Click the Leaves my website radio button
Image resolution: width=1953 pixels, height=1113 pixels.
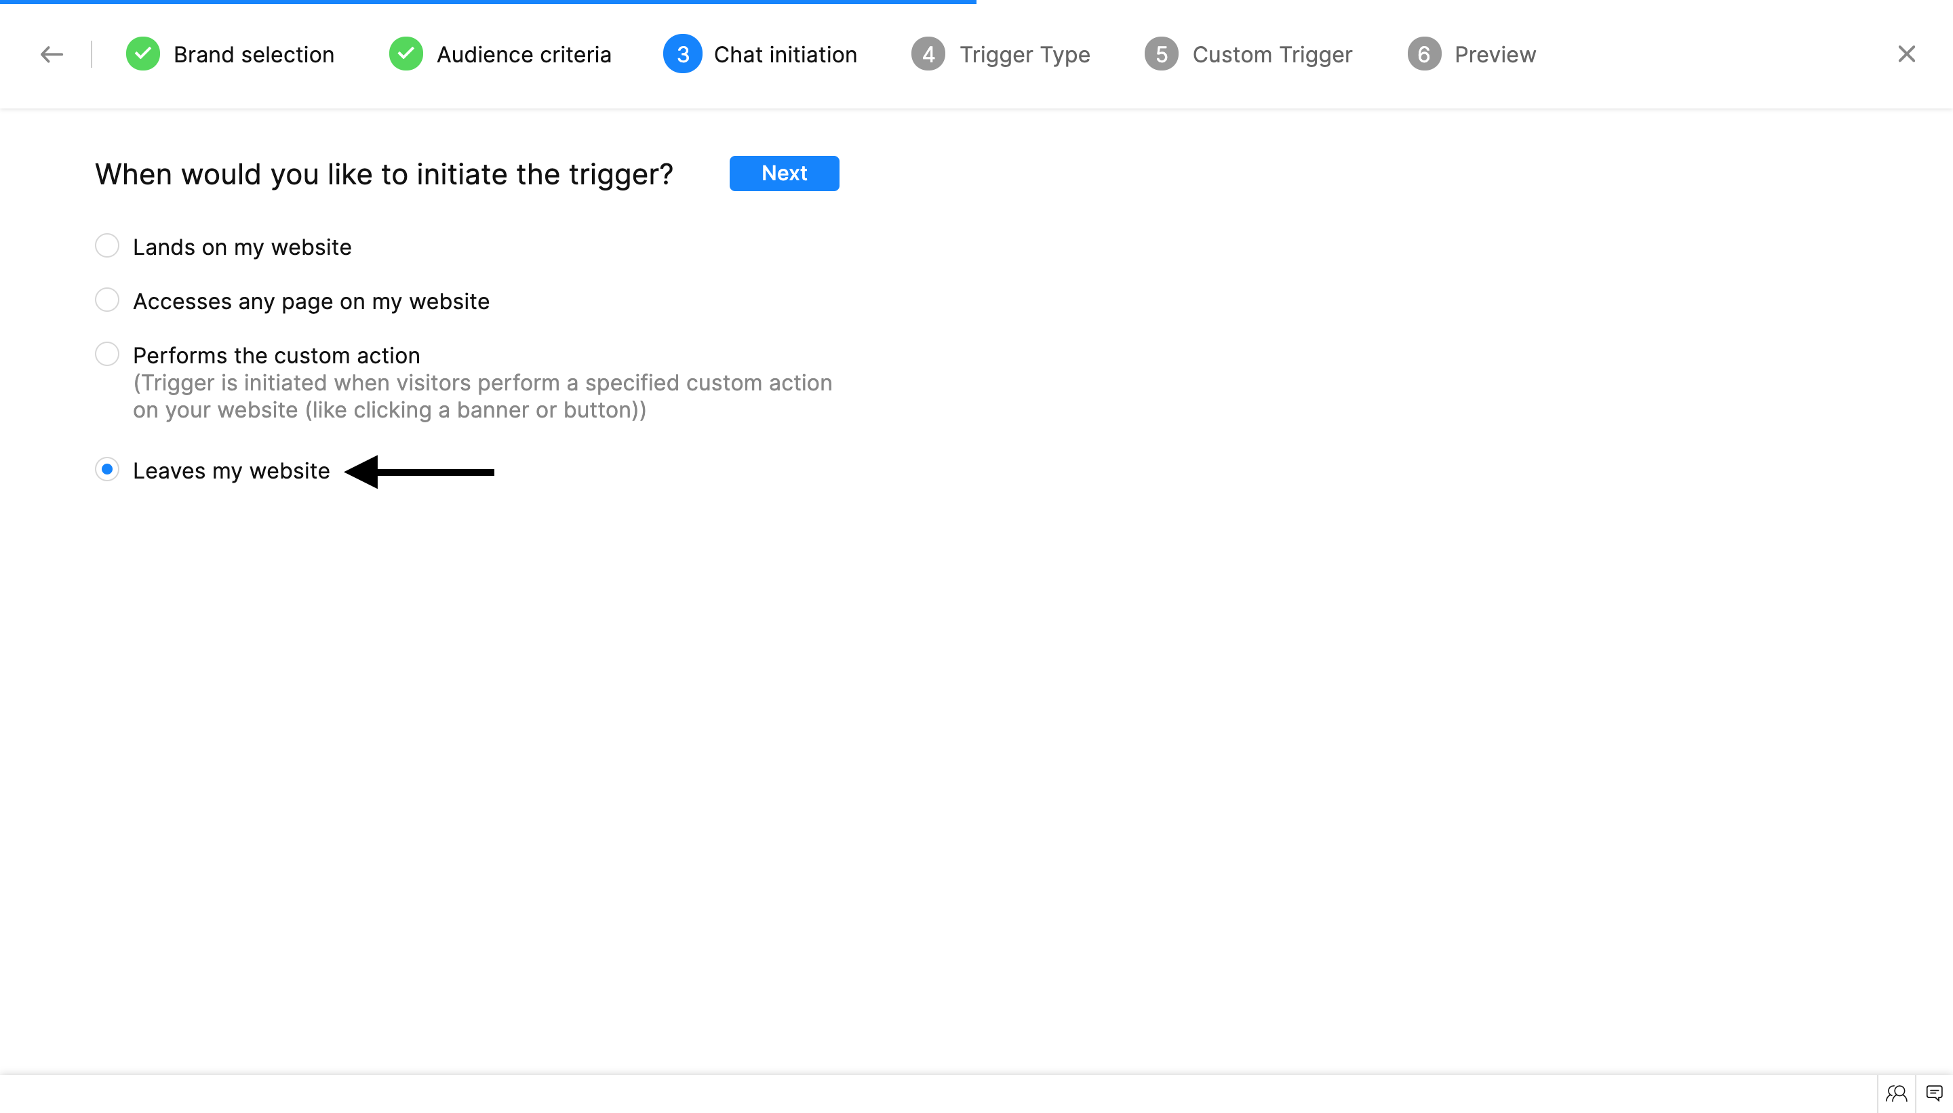tap(107, 469)
